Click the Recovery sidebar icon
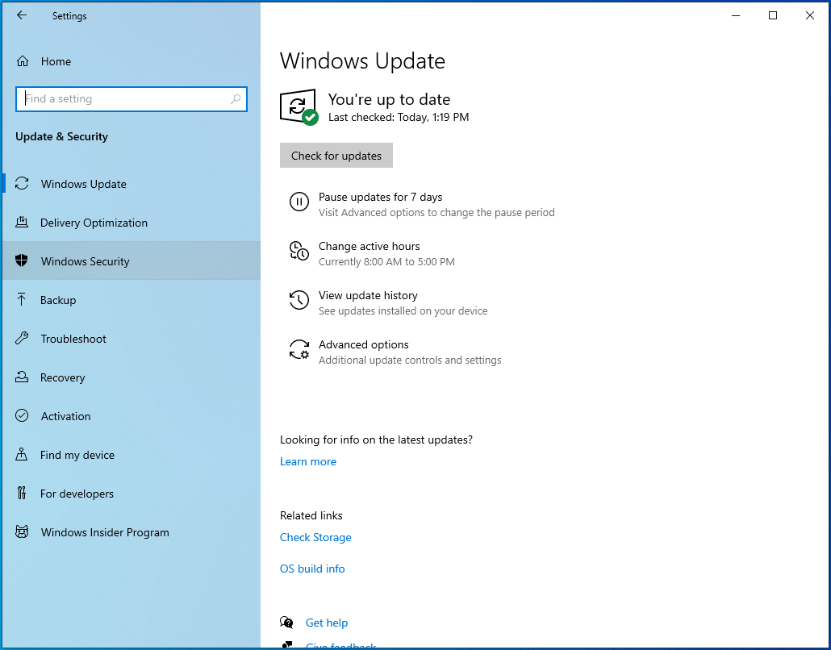The height and width of the screenshot is (650, 831). pyautogui.click(x=22, y=377)
